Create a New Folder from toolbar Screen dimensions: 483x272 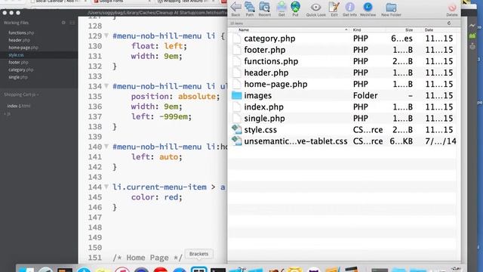point(391,8)
